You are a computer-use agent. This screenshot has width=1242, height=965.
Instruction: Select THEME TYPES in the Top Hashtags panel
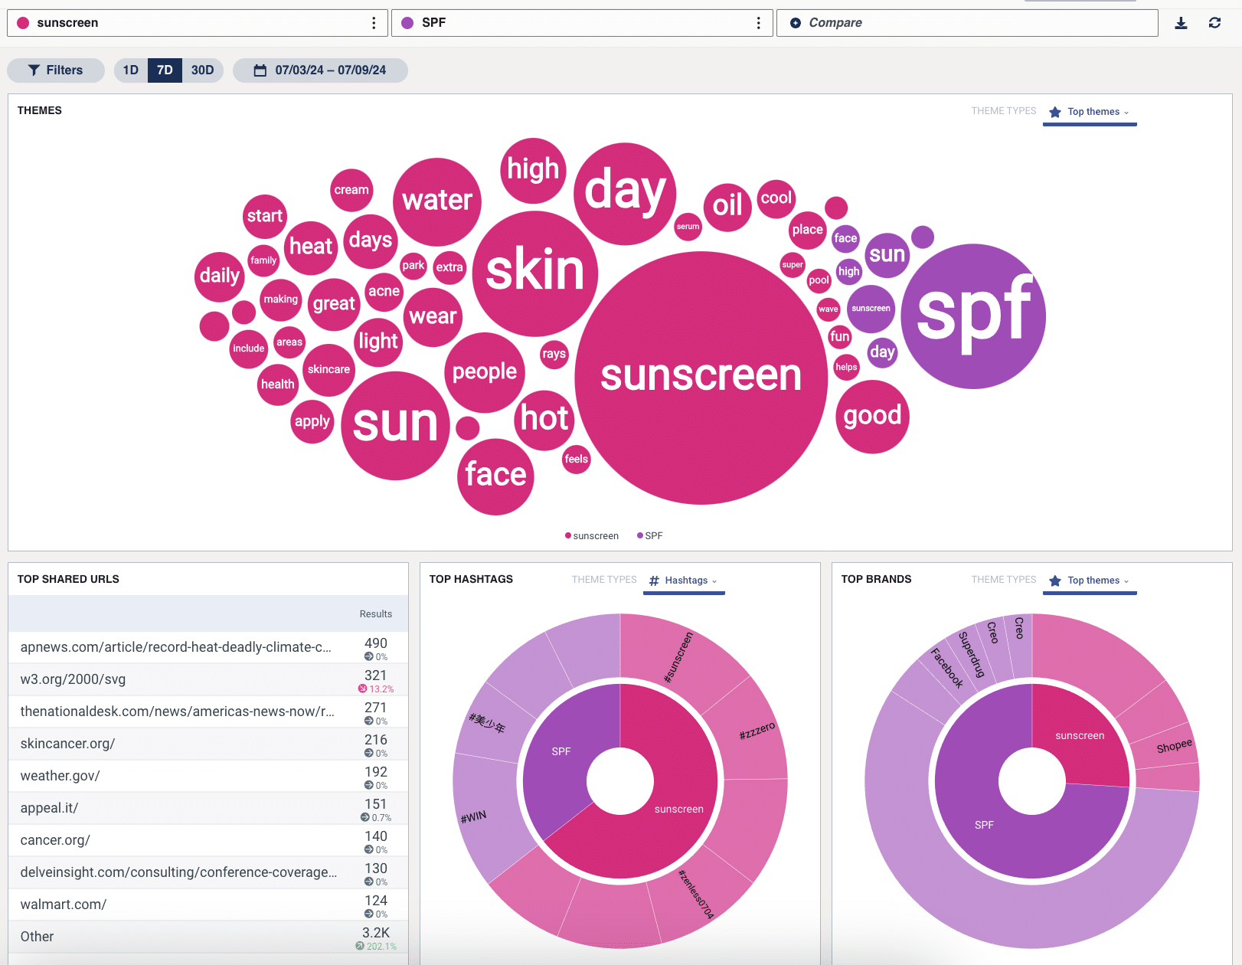pyautogui.click(x=604, y=580)
